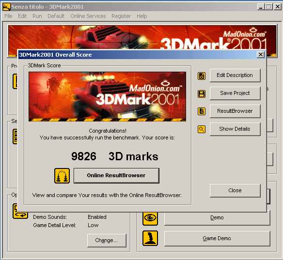Open the Register menu
Screen dimensions: 283x260
tap(121, 16)
